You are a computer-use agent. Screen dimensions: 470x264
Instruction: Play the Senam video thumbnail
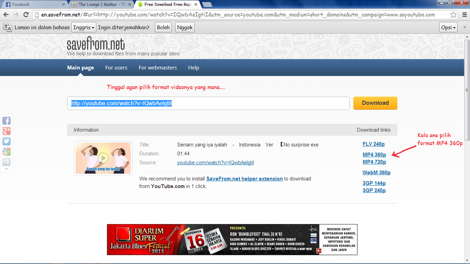point(103,158)
